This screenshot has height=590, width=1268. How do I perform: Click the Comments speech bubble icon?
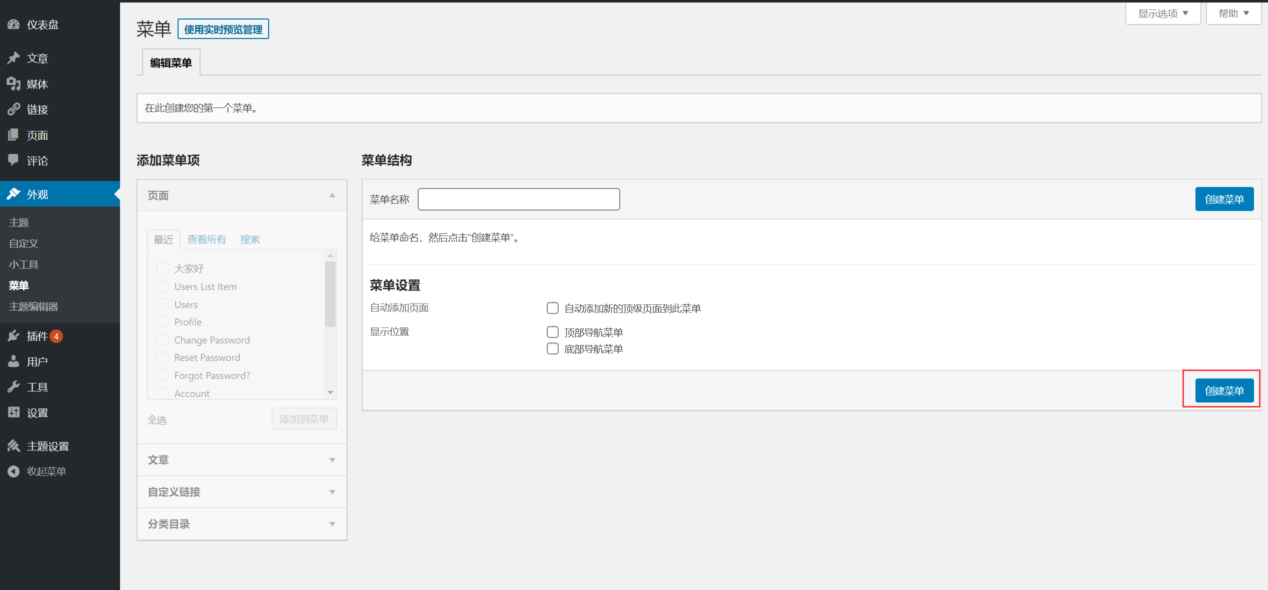14,160
